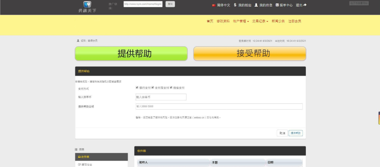This screenshot has height=167, width=380.
Task: Toggle the 微信支付 checkbox
Action: pyautogui.click(x=171, y=88)
